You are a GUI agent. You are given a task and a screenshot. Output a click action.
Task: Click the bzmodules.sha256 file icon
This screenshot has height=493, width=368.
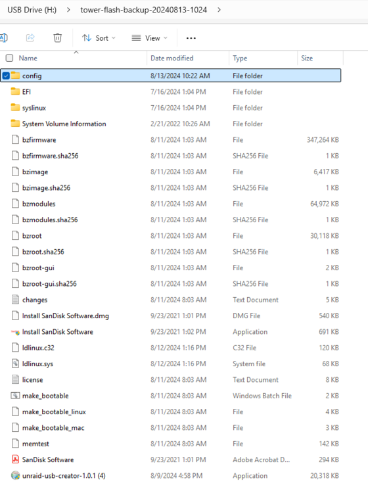click(15, 220)
